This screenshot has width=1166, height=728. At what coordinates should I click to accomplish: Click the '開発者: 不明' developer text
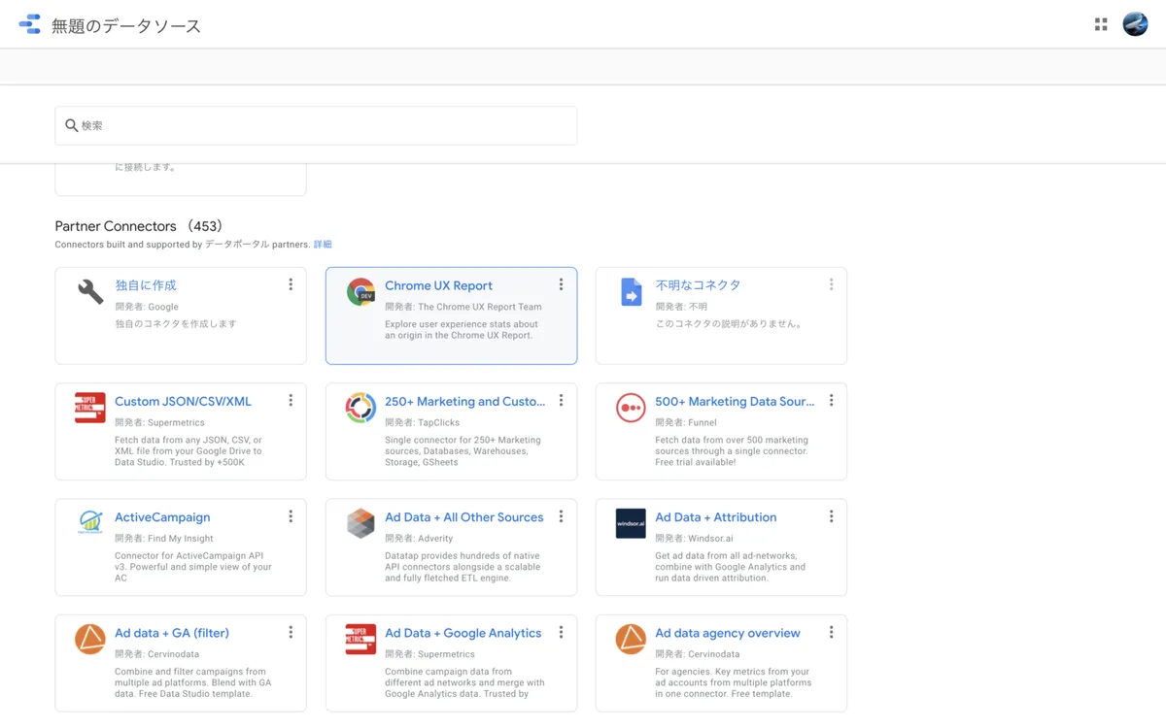tap(681, 307)
